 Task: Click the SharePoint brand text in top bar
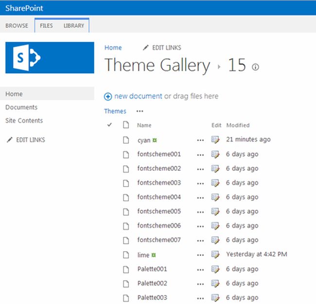[24, 8]
